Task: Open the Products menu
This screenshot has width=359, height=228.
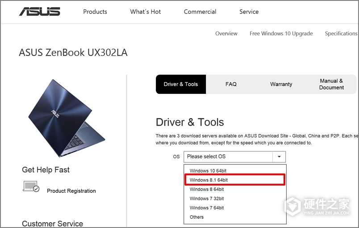Action: (95, 12)
